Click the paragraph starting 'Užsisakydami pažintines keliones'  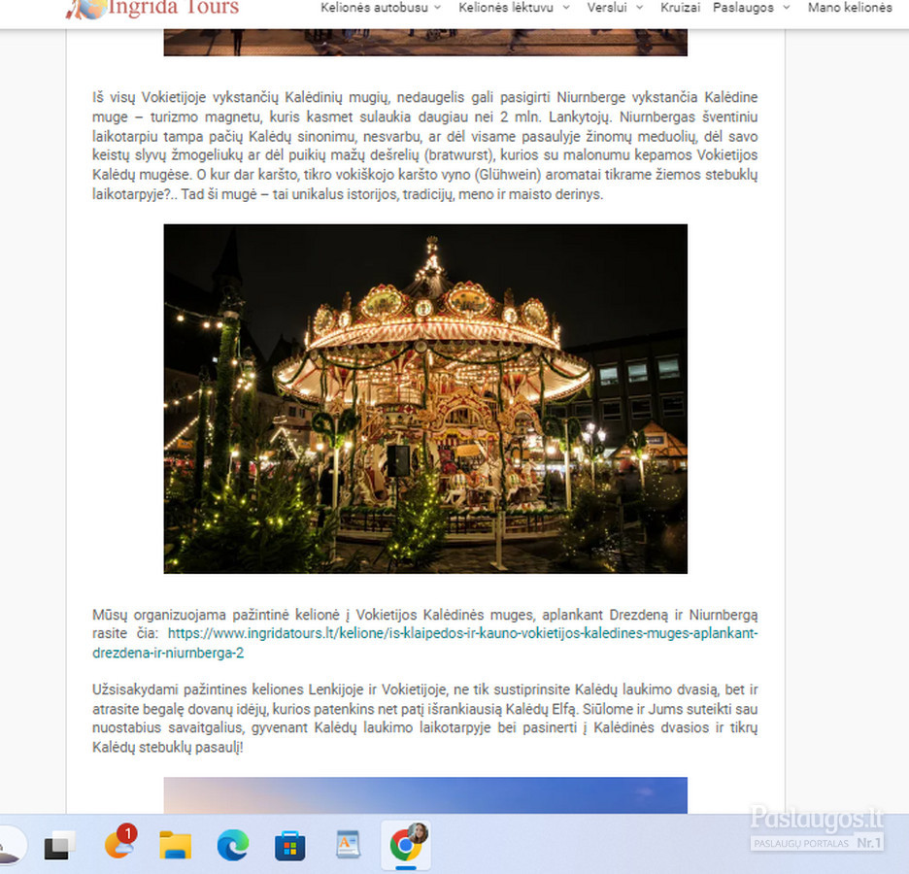[x=425, y=718]
